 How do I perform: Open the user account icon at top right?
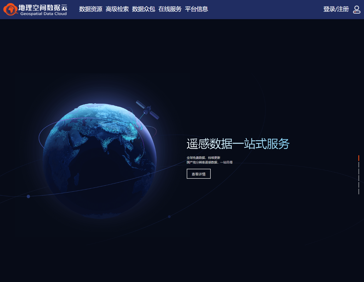(357, 9)
